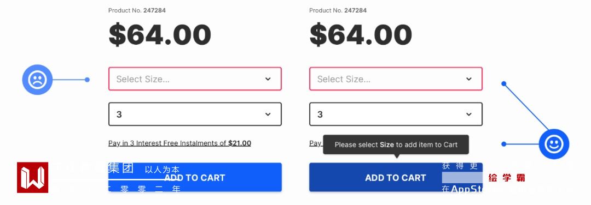591x205 pixels.
Task: Click the right quantity box chevron arrow
Action: 468,114
